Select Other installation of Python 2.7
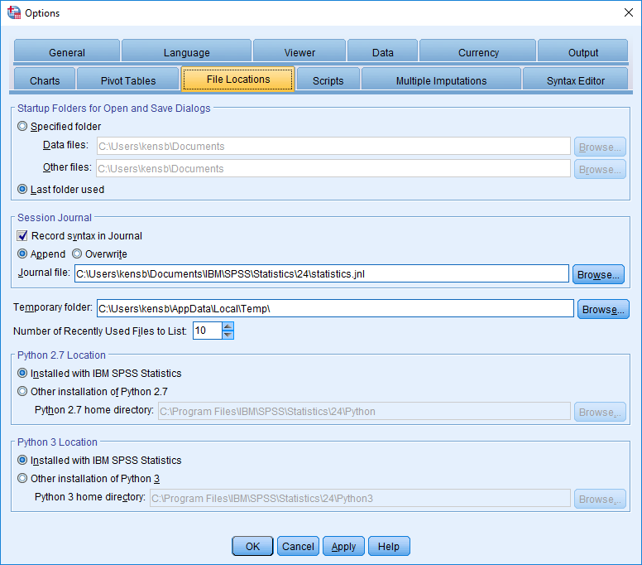This screenshot has height=565, width=642. click(22, 392)
